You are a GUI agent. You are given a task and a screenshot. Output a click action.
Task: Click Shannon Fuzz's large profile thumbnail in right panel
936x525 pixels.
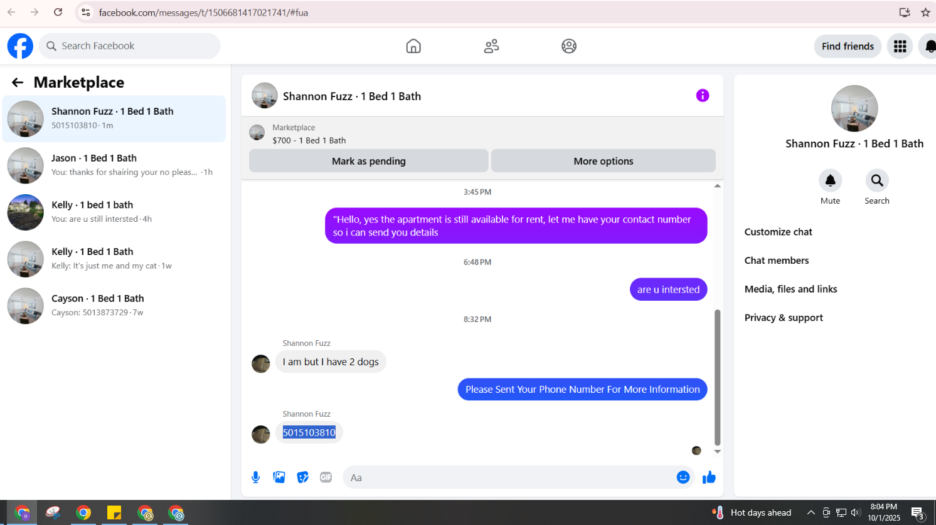tap(854, 108)
